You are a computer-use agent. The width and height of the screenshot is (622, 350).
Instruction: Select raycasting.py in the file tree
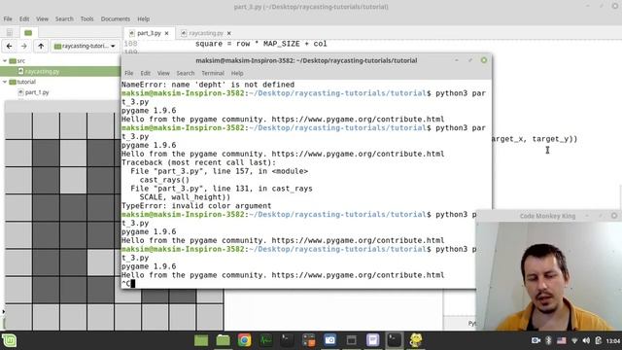tap(42, 71)
